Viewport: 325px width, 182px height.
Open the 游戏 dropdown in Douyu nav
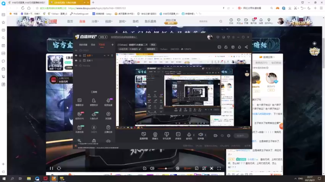click(123, 21)
